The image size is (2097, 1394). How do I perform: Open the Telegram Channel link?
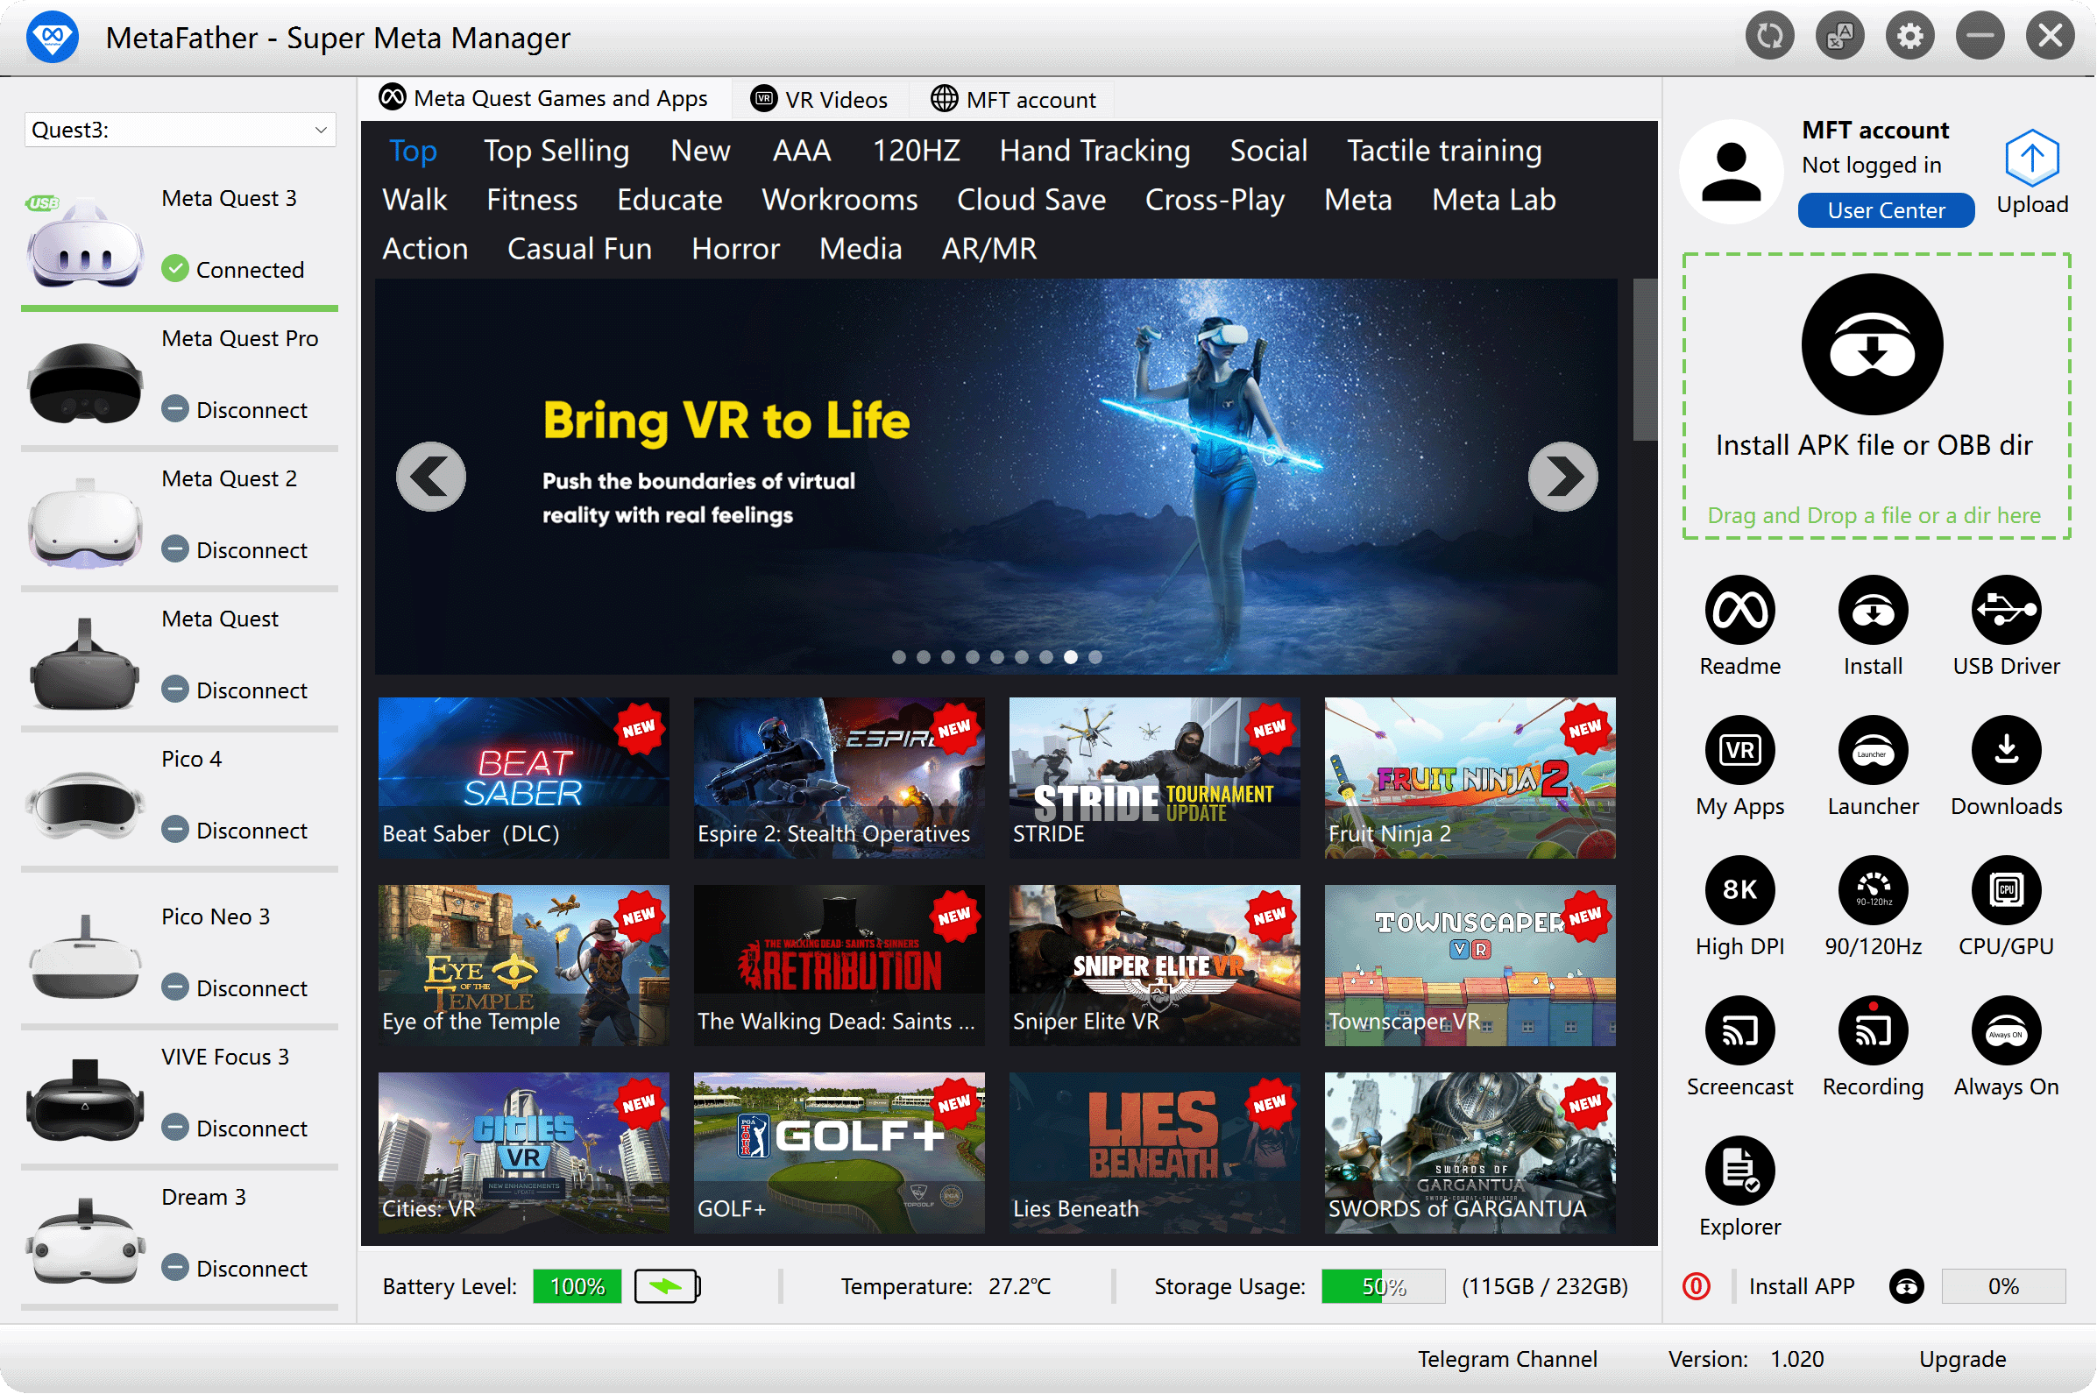click(1506, 1359)
